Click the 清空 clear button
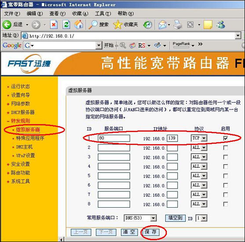The width and height of the screenshot is (245, 242). [x=129, y=232]
